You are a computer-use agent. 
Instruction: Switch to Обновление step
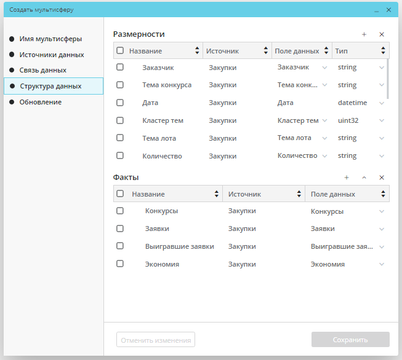coord(41,102)
